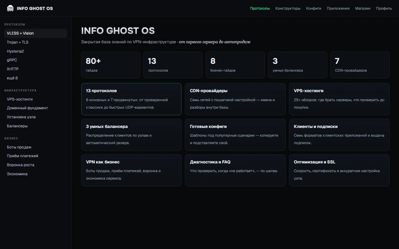Open Балансеры sidebar item
Viewport: 399px width, 249px height.
click(x=36, y=126)
